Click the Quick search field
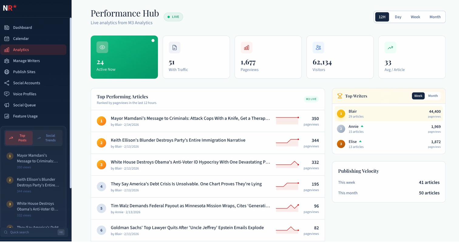 (x=30, y=232)
